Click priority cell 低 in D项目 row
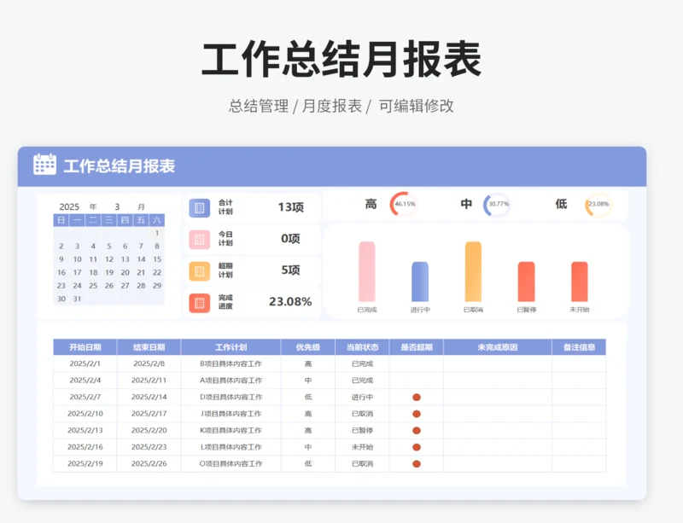The height and width of the screenshot is (523, 683). click(308, 397)
